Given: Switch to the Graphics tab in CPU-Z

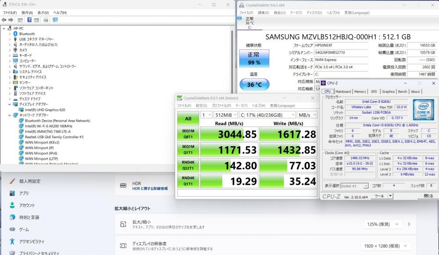Looking at the screenshot, I should (389, 92).
